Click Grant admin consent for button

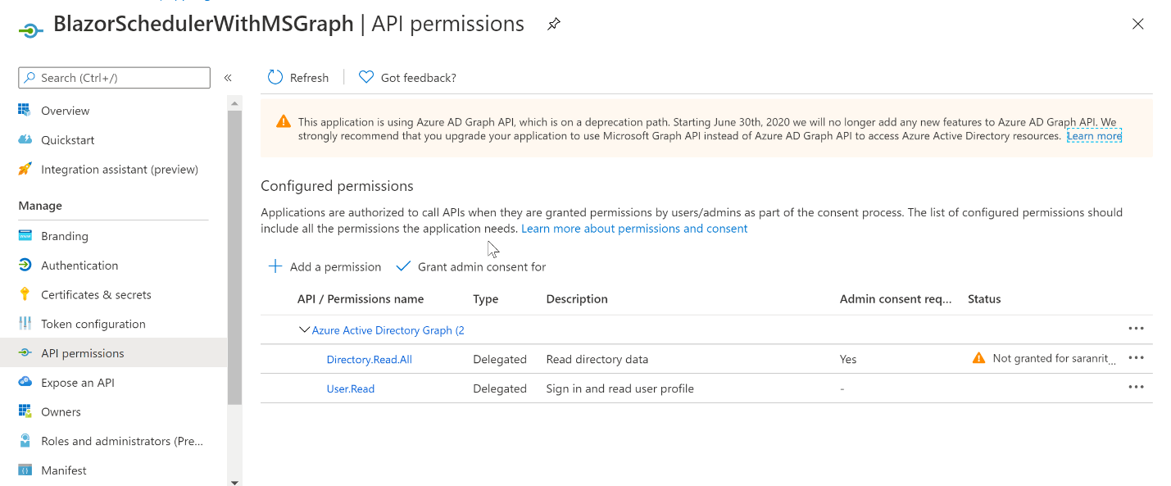click(x=471, y=266)
